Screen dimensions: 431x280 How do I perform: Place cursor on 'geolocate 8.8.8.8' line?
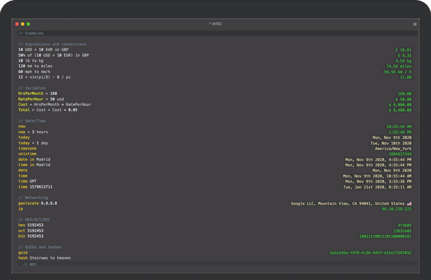coord(38,203)
